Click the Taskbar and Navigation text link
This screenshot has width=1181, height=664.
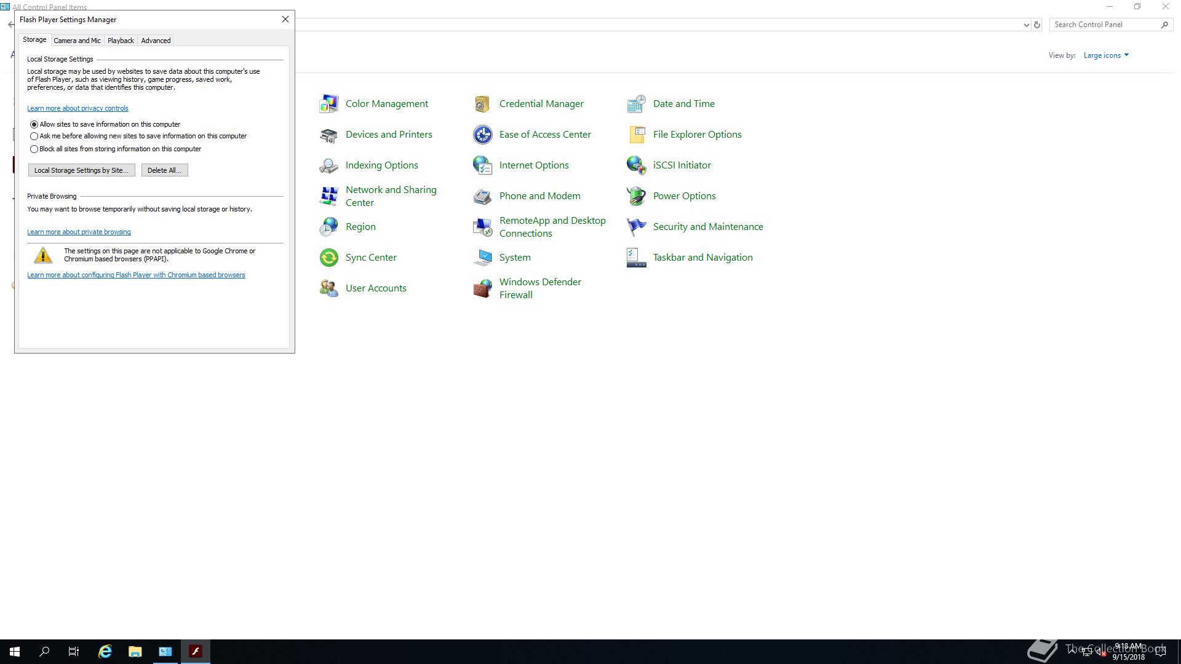[x=703, y=258]
